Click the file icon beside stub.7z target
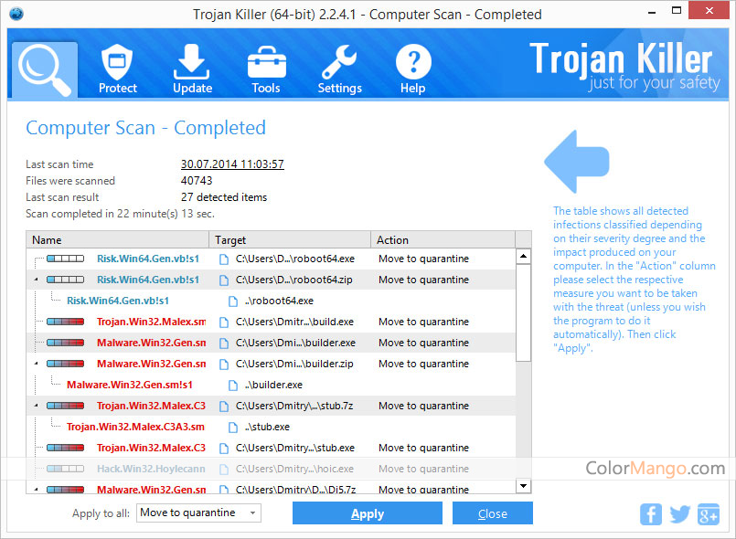 click(x=224, y=407)
